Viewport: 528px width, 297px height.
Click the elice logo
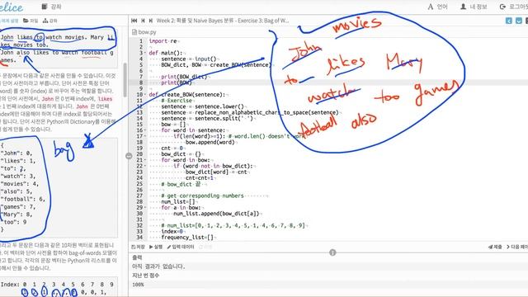(11, 7)
